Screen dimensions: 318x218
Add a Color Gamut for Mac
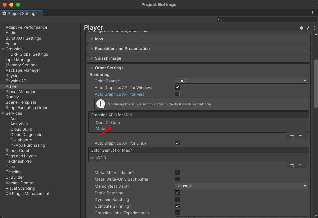point(292,165)
